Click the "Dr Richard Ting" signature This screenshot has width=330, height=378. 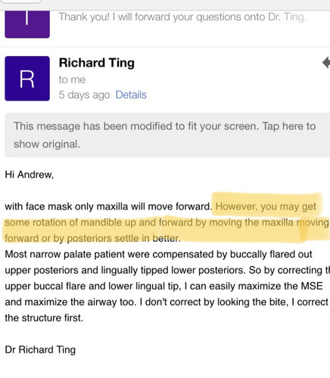pos(40,350)
